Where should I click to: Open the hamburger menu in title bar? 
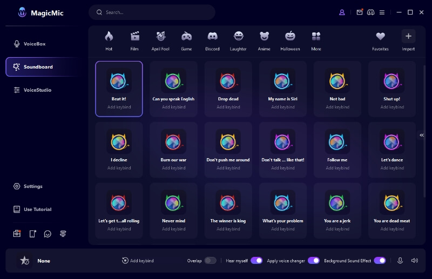(382, 12)
